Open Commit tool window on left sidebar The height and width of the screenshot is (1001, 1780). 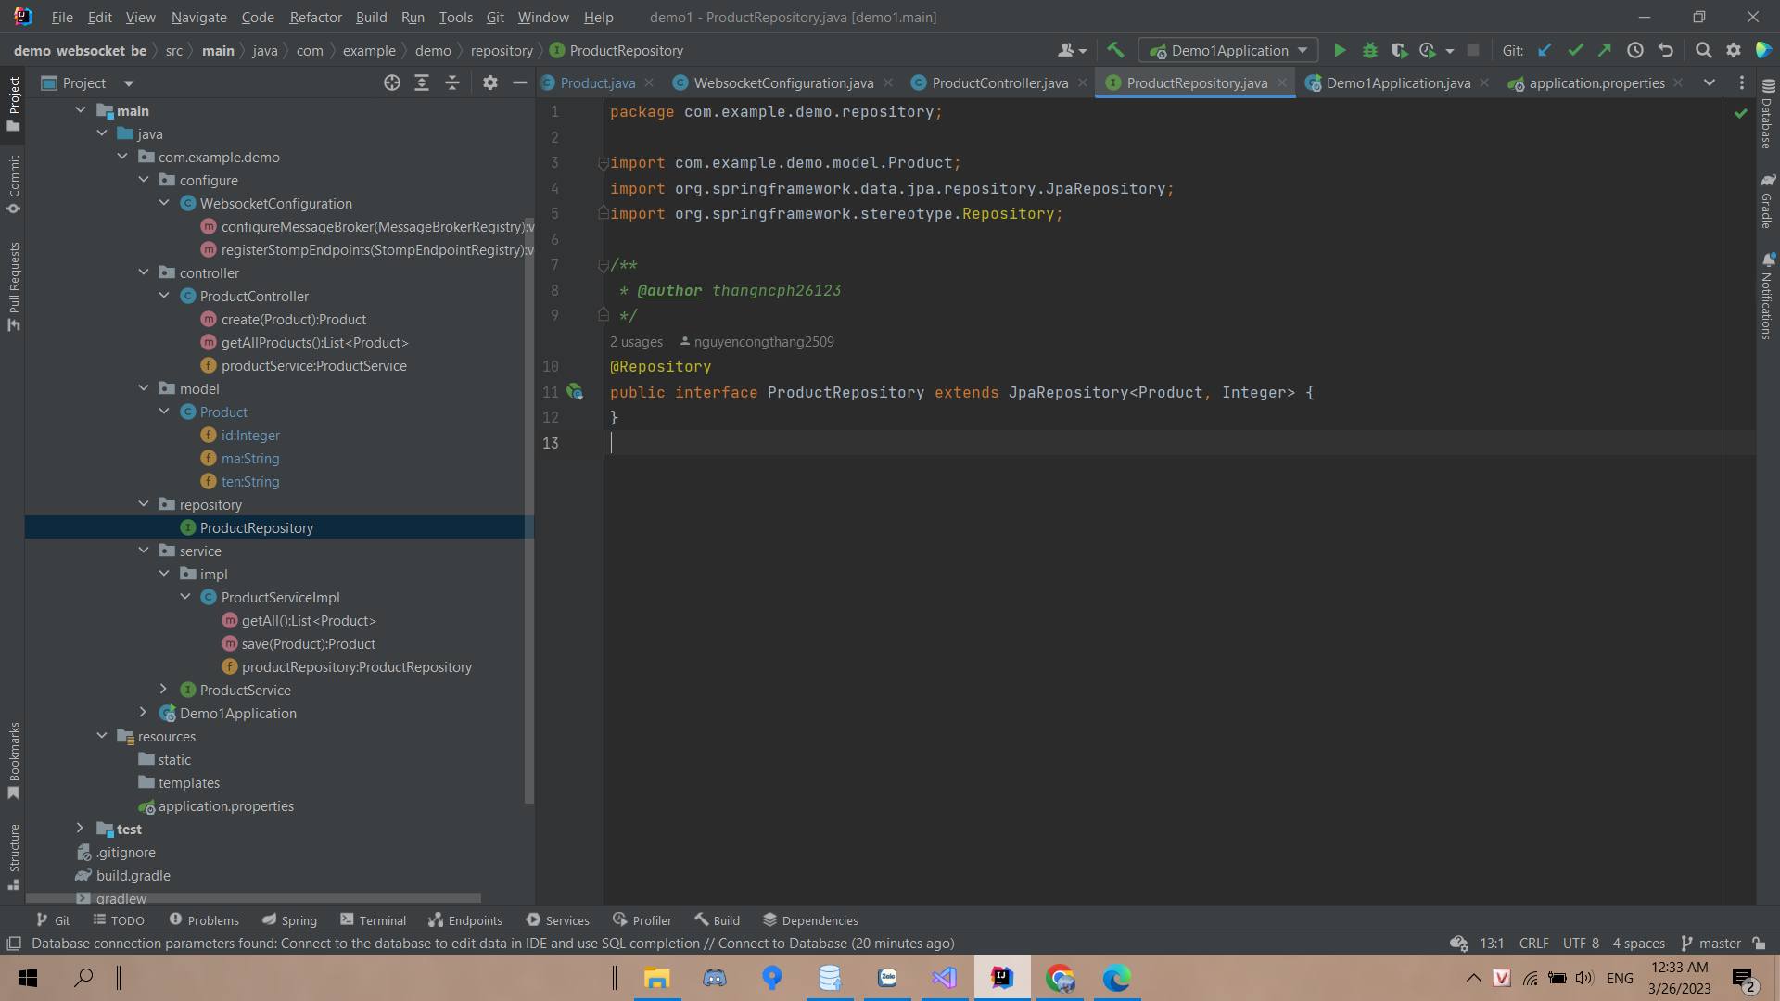coord(14,184)
